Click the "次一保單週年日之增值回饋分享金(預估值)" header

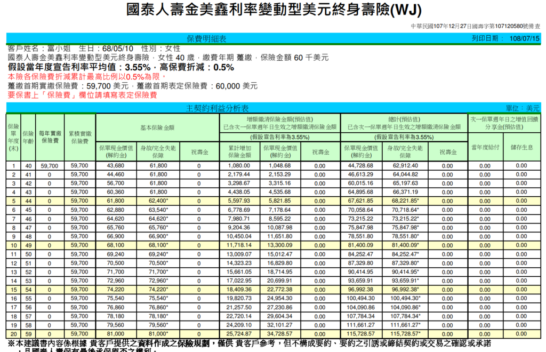point(504,123)
